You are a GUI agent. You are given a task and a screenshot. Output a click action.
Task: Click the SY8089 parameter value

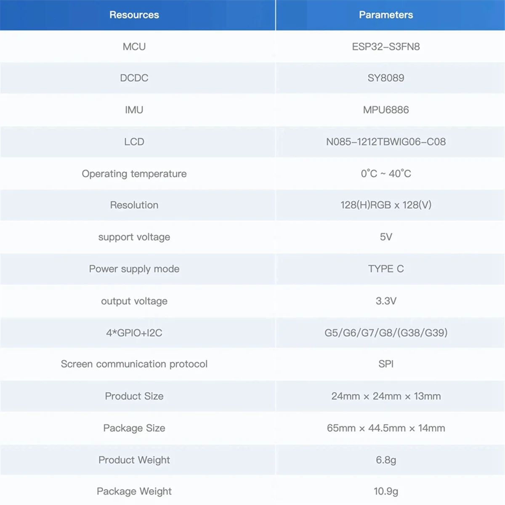[x=386, y=78]
